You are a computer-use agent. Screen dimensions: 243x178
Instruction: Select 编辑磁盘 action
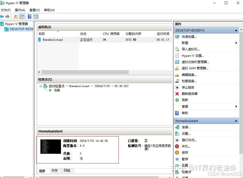pos(189,75)
